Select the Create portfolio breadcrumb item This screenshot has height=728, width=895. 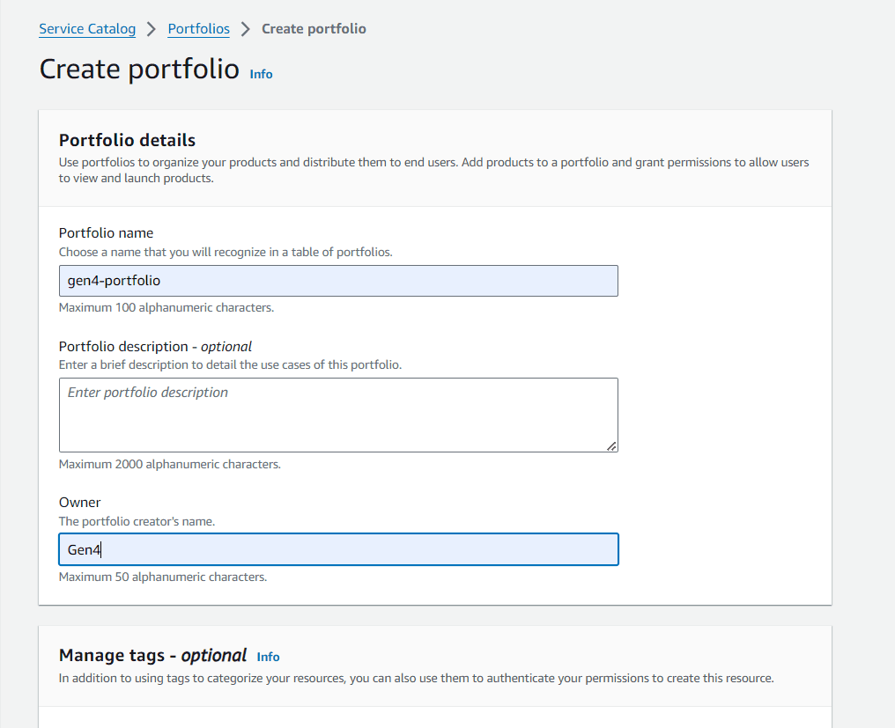pos(314,28)
